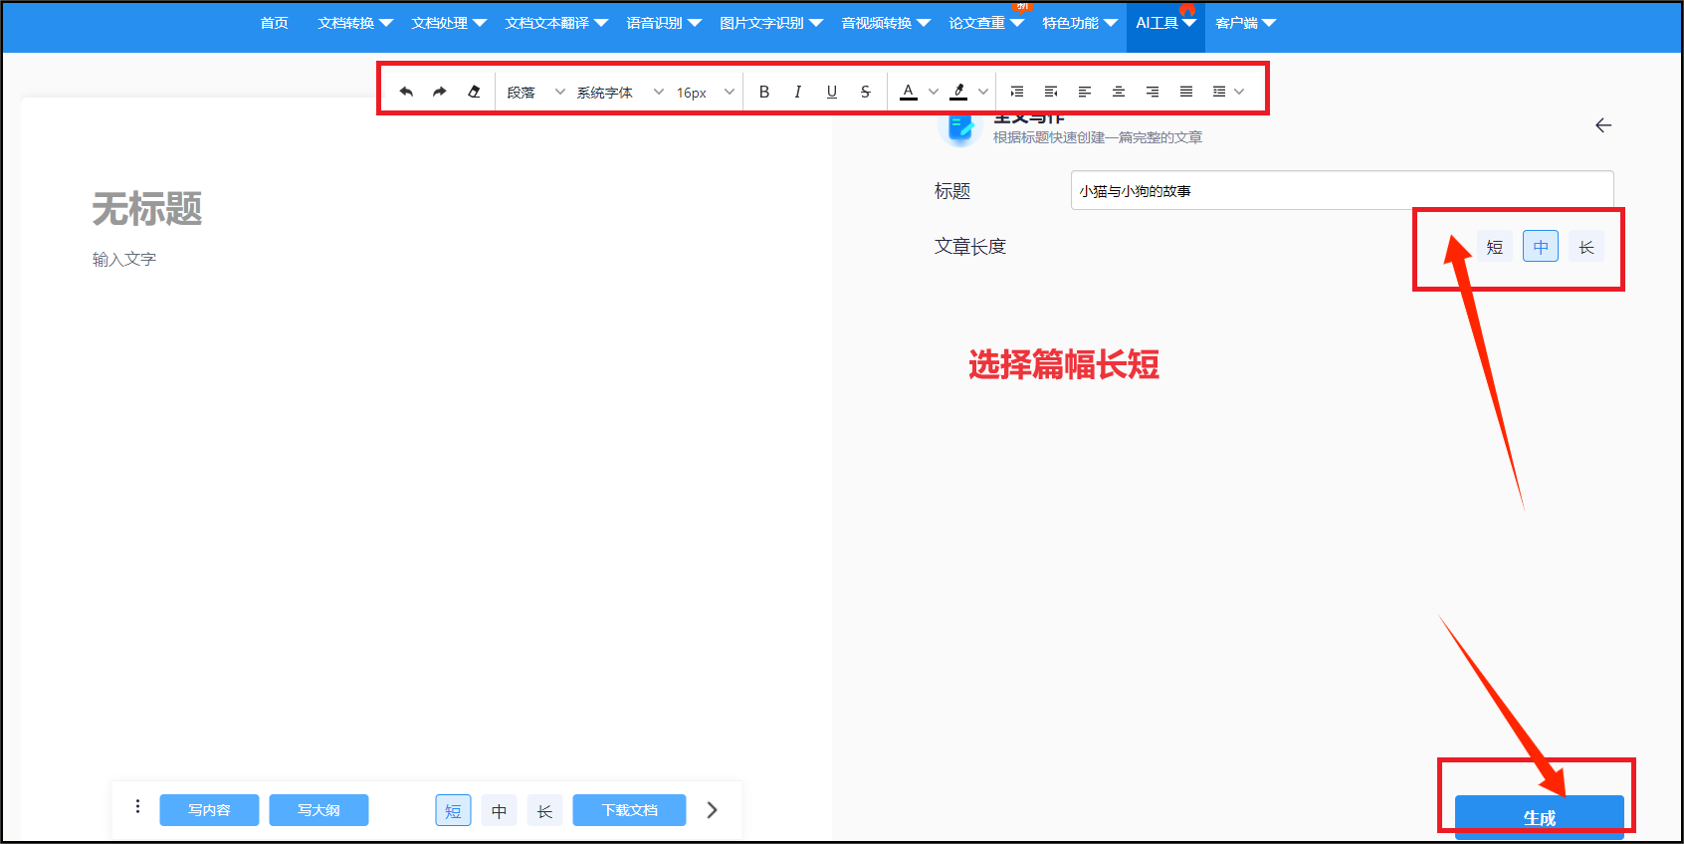This screenshot has width=1684, height=844.
Task: Toggle strikethrough formatting
Action: click(866, 92)
